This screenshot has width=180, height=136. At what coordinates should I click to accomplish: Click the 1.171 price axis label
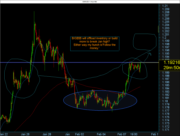(x=166, y=130)
